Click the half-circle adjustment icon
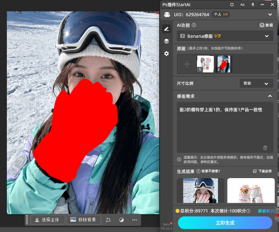 click(121, 220)
